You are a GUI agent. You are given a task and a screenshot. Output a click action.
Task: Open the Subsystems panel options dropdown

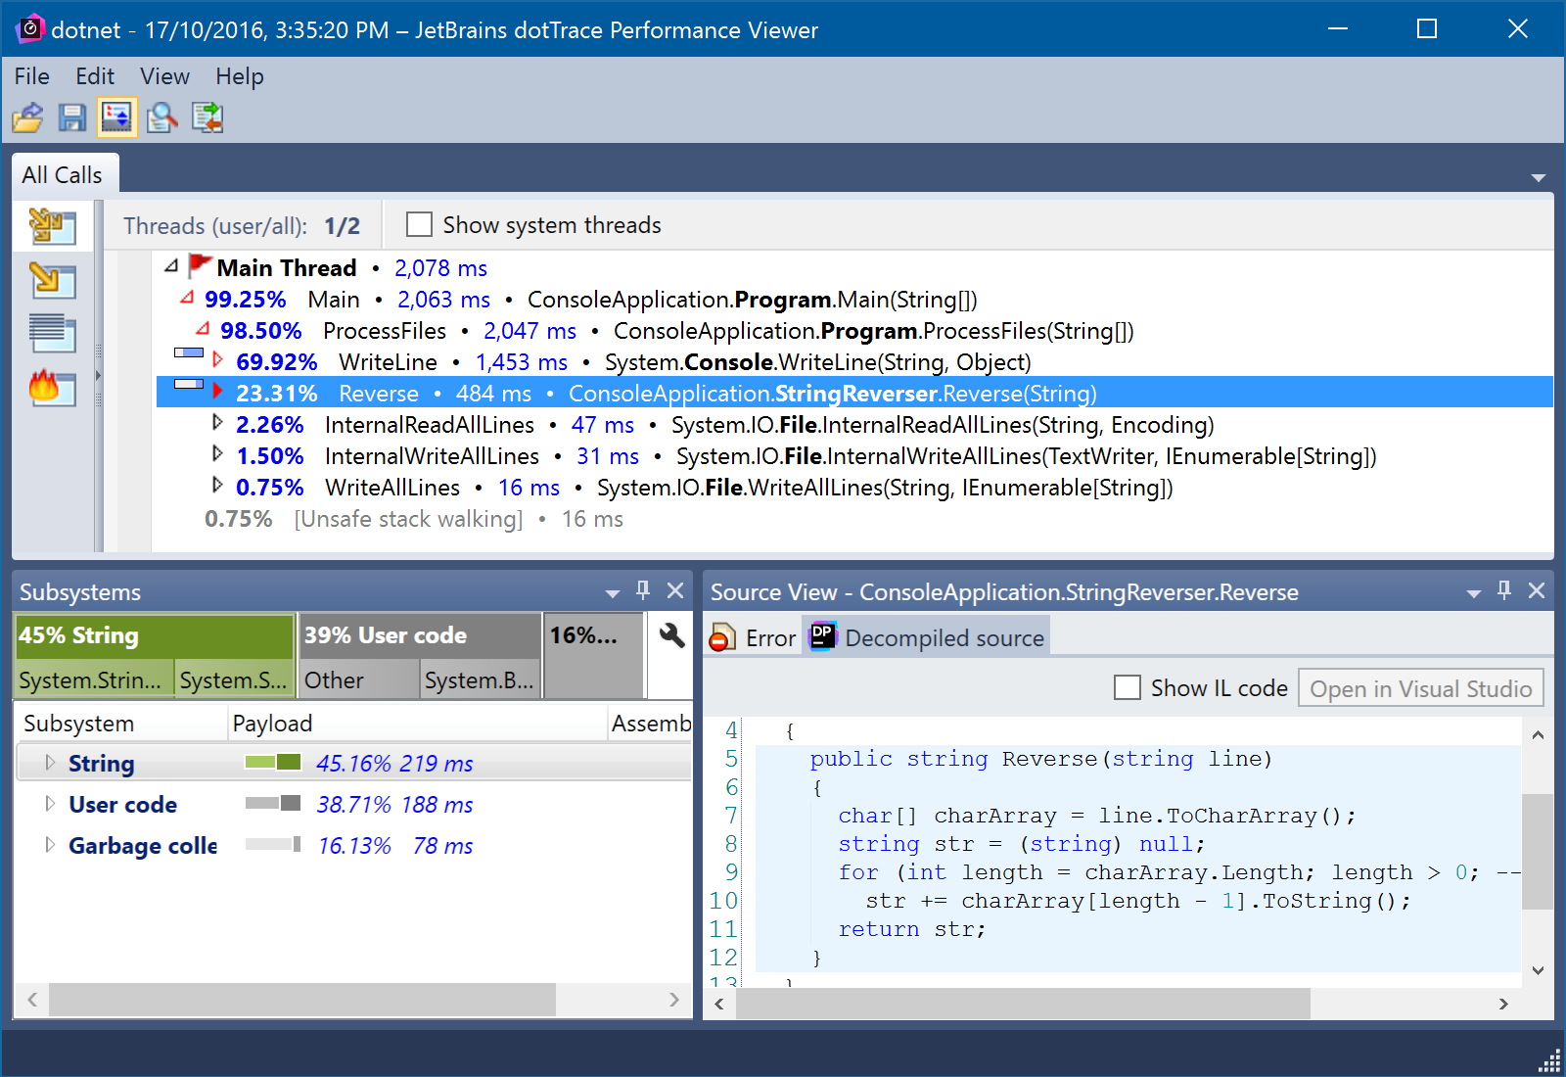click(x=613, y=593)
